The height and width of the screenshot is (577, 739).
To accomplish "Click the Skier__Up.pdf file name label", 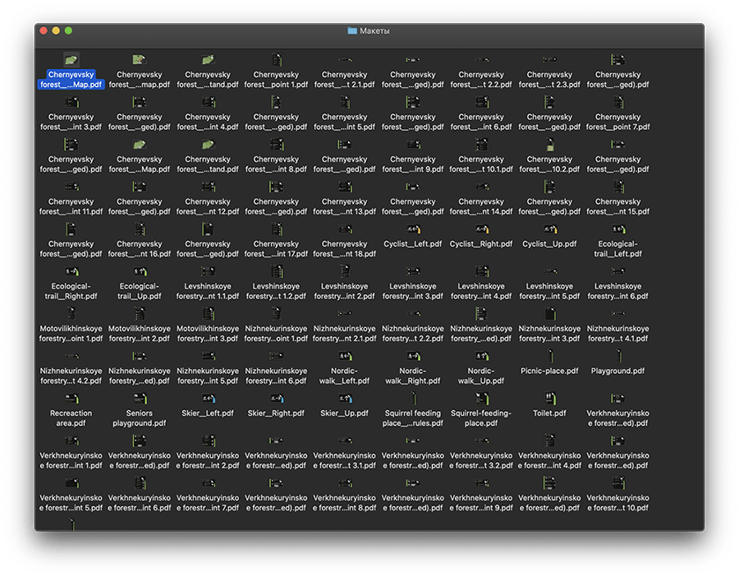I will 344,413.
